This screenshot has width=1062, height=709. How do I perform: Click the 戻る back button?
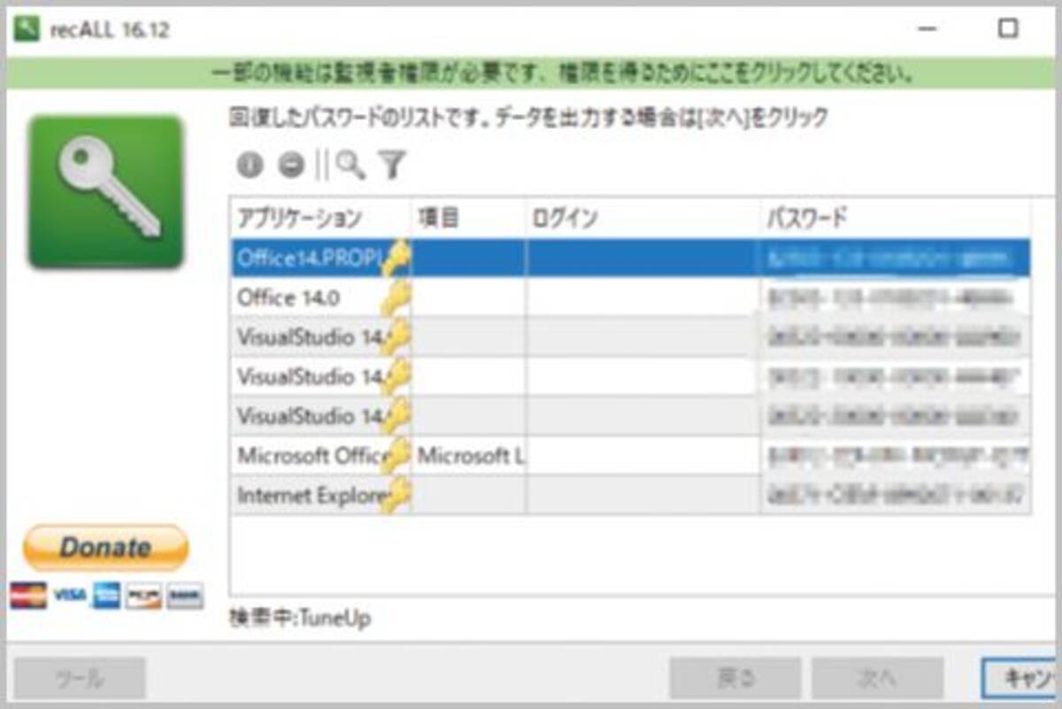tap(735, 679)
